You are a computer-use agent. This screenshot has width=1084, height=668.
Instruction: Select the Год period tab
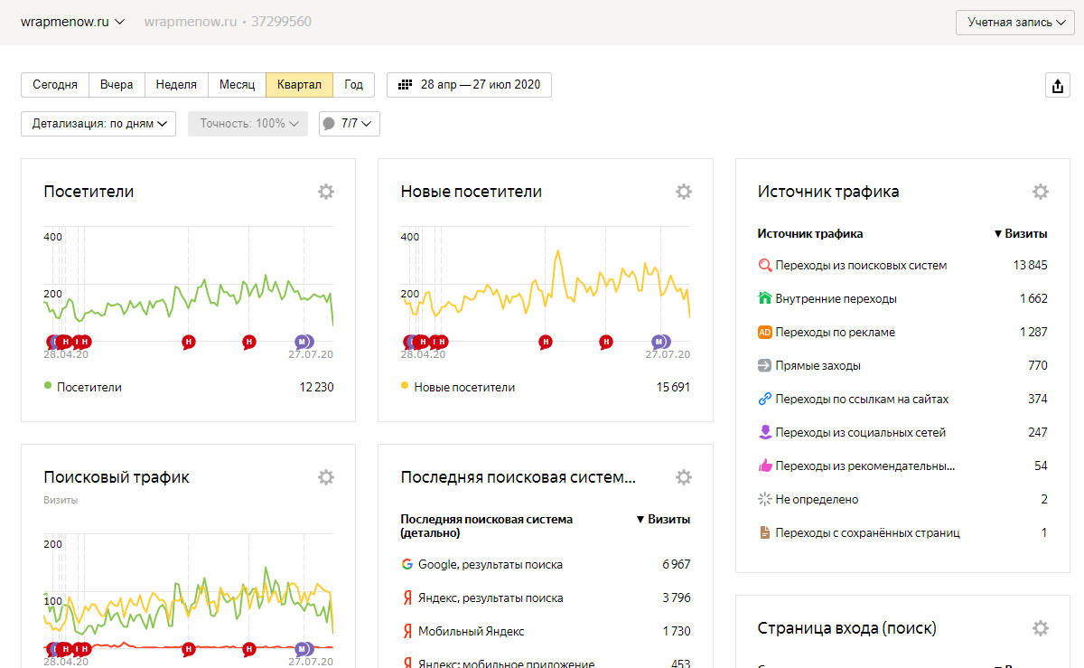click(353, 85)
